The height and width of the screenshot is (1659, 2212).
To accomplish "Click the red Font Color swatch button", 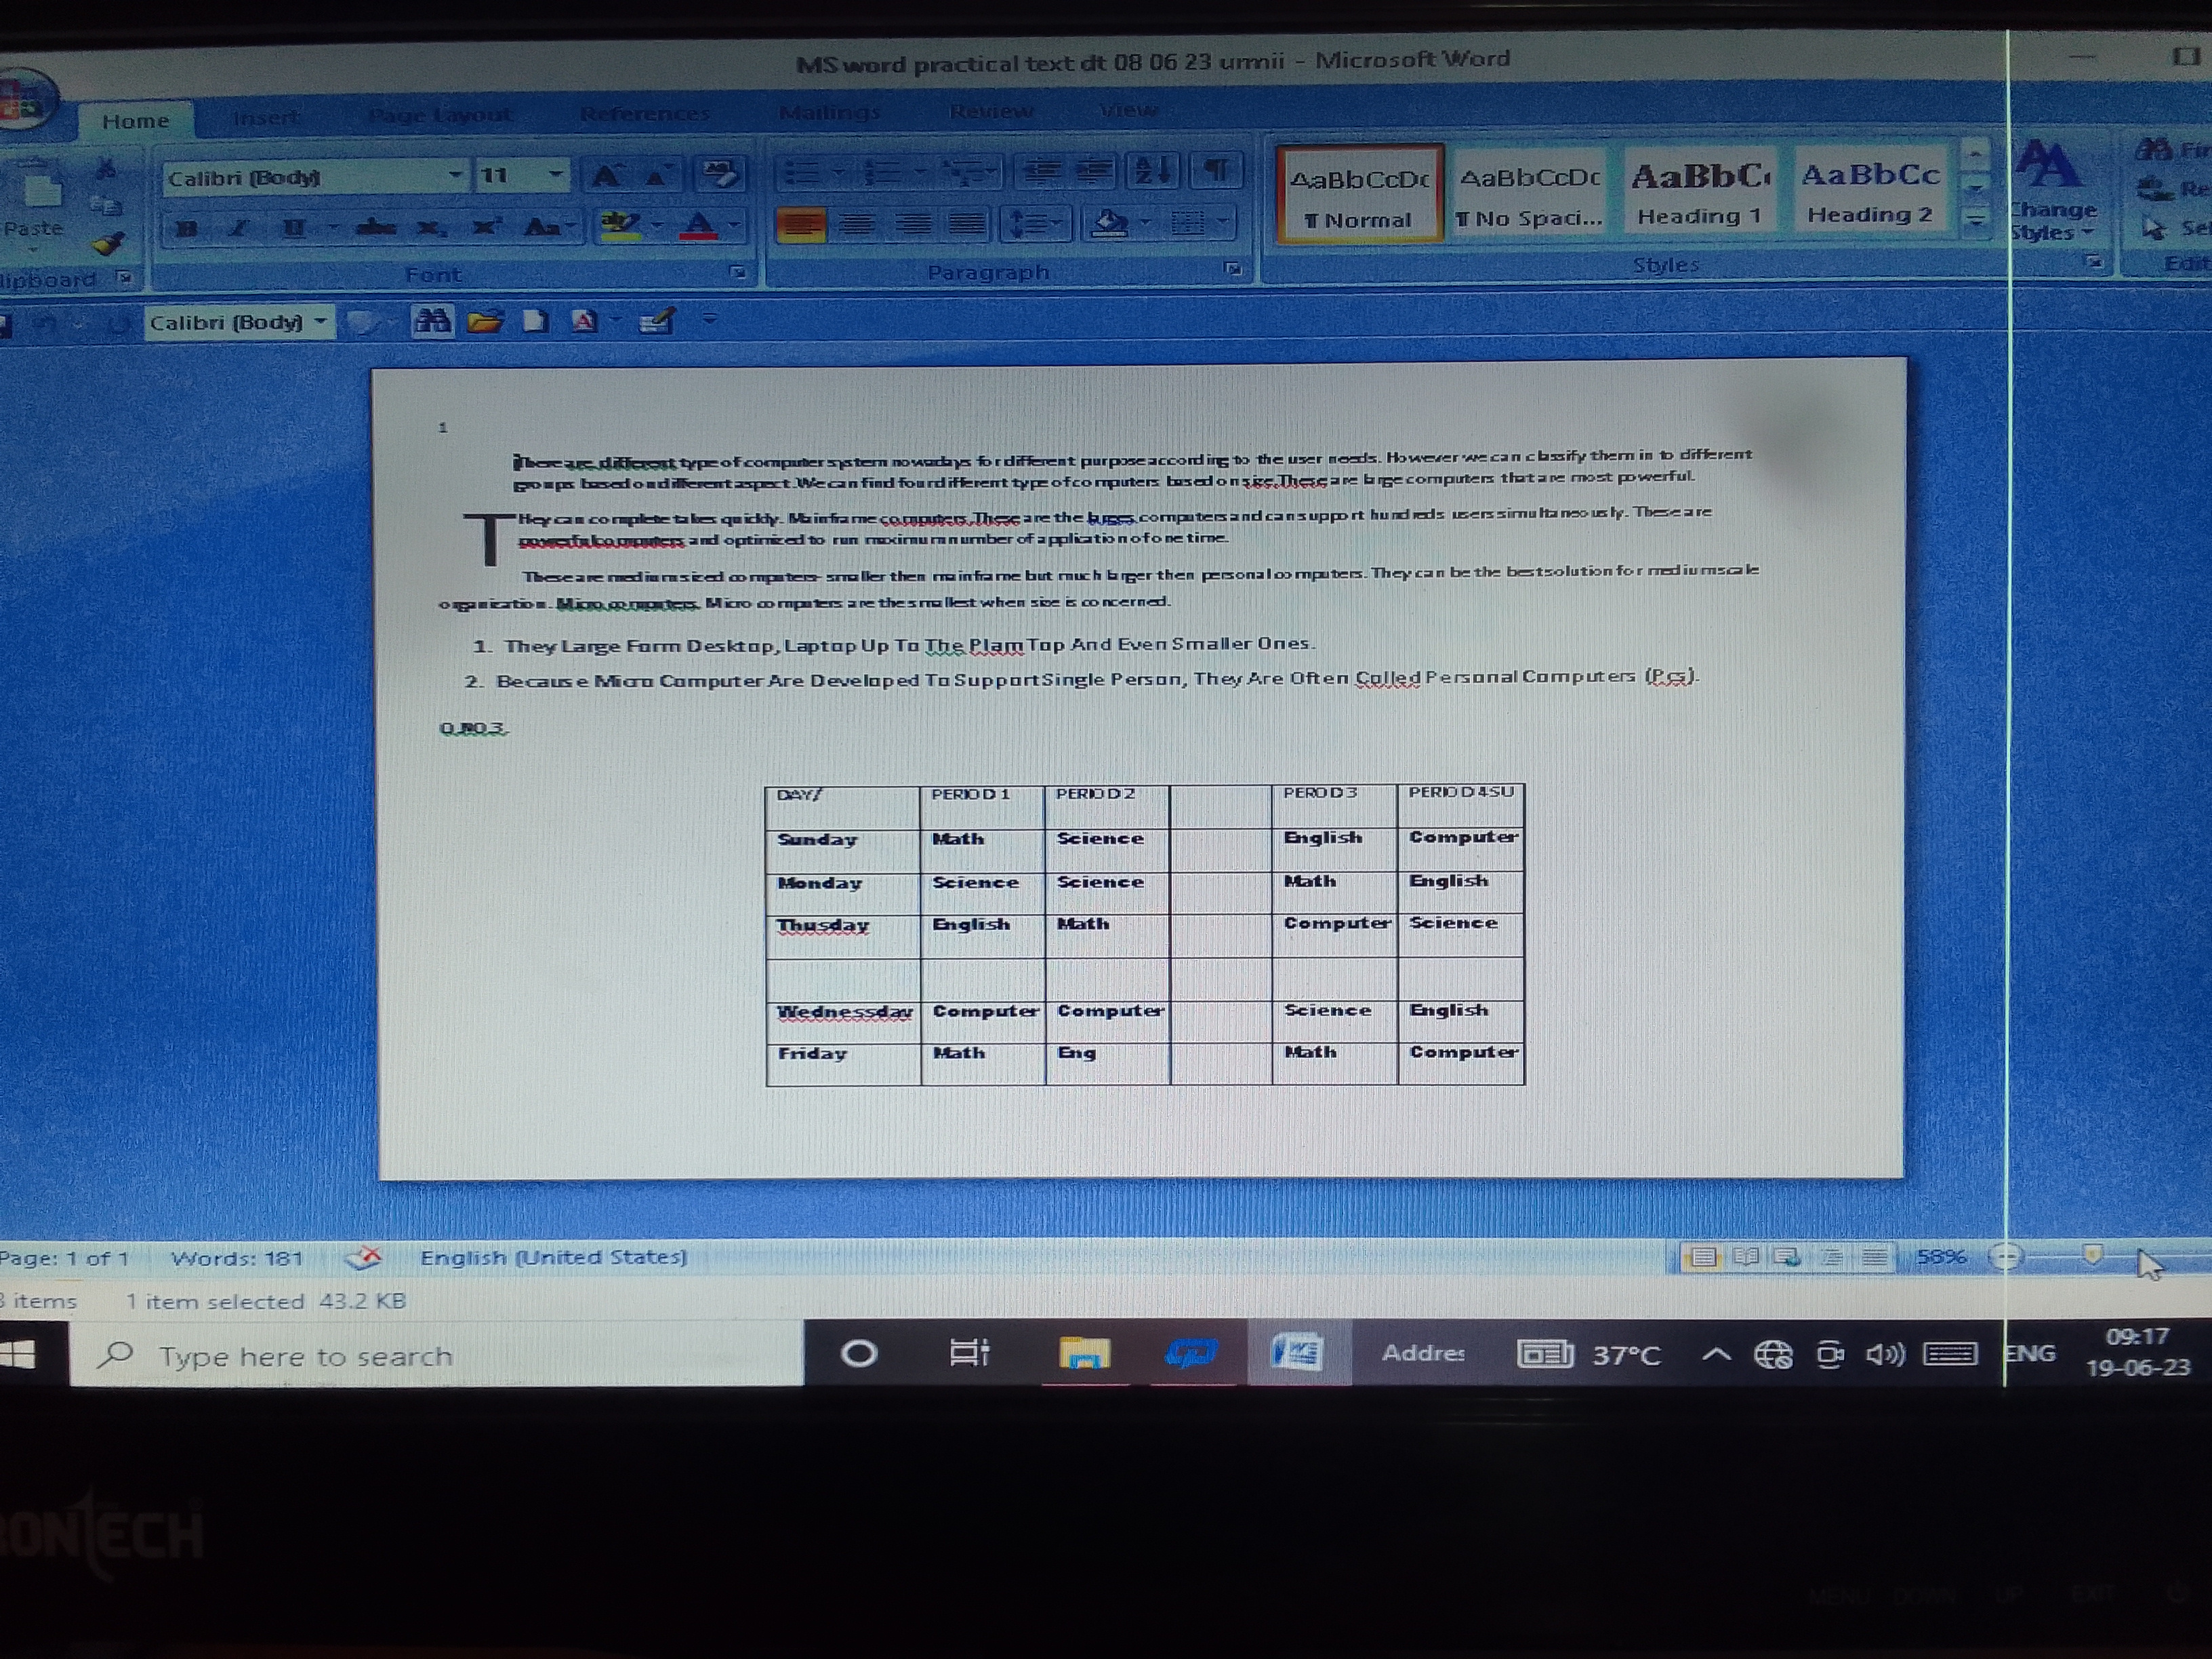I will click(x=698, y=227).
